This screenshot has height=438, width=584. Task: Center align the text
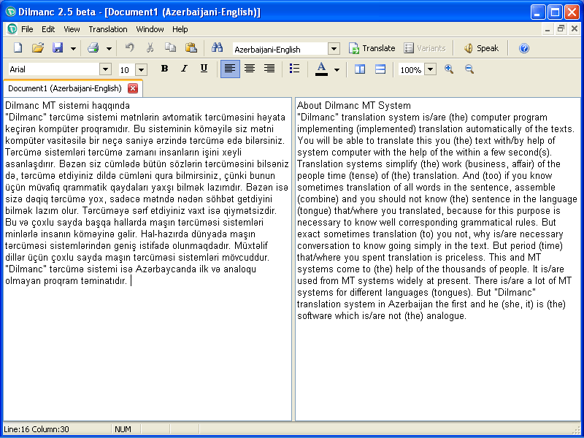coord(250,69)
